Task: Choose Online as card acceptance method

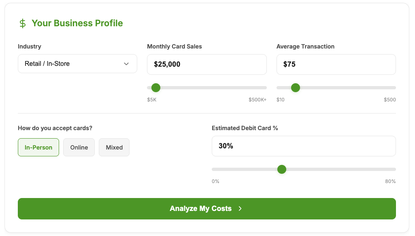Action: [79, 147]
